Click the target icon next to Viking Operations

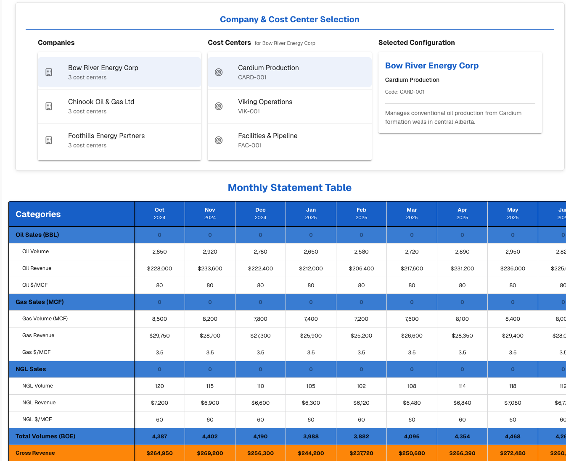point(219,106)
